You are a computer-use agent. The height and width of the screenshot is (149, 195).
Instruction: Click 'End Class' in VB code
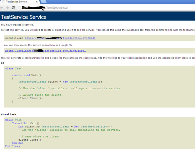pos(12,146)
